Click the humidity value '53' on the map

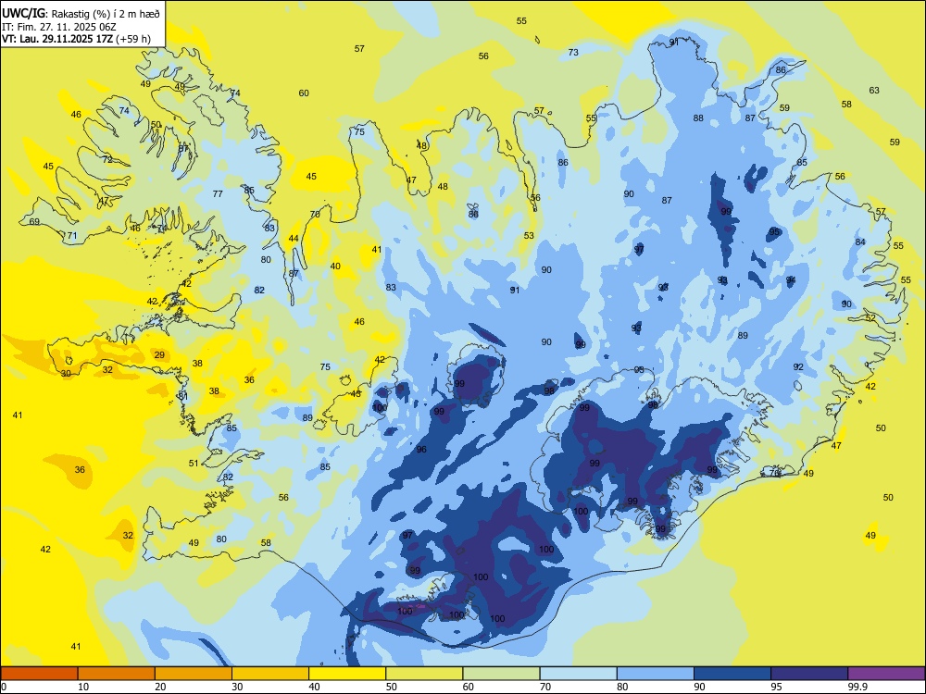pyautogui.click(x=529, y=235)
